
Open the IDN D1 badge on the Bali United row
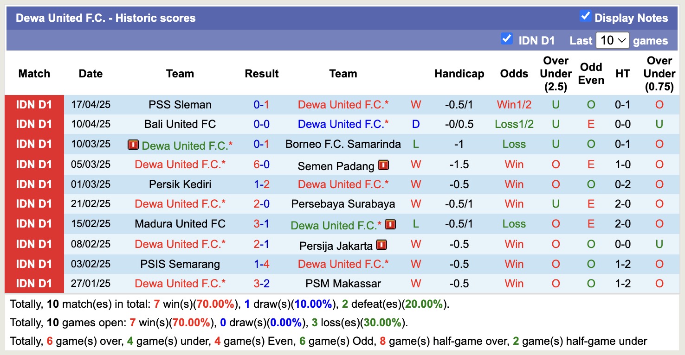[x=34, y=124]
